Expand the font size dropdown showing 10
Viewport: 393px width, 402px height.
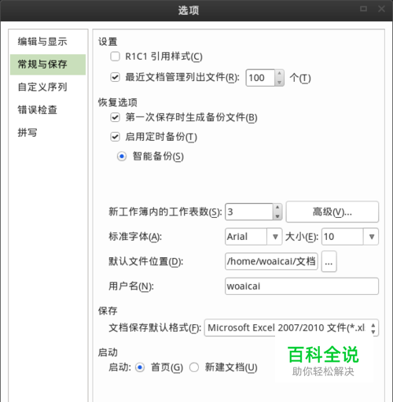(x=371, y=237)
